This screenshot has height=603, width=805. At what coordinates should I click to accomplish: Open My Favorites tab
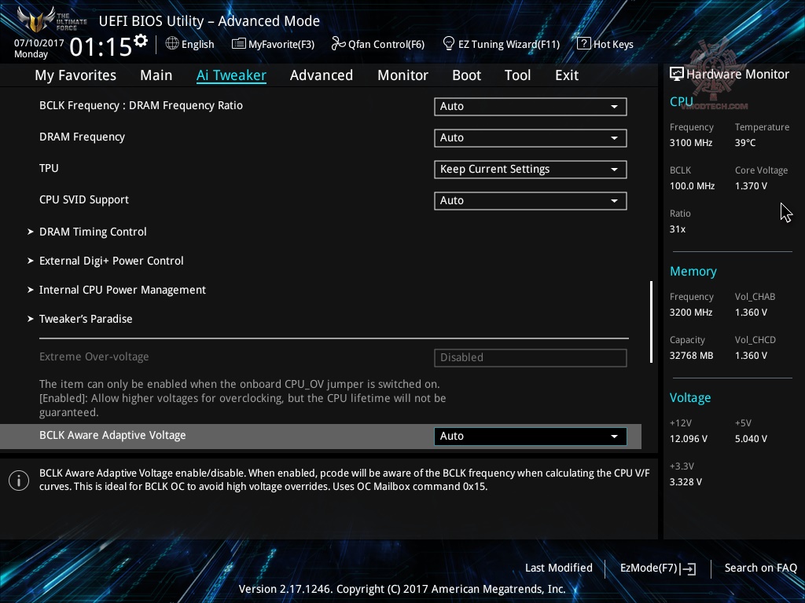(x=75, y=75)
